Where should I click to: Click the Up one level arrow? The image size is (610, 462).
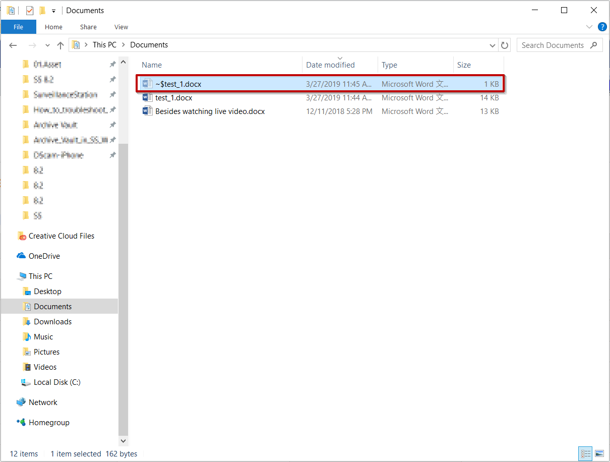pyautogui.click(x=60, y=45)
